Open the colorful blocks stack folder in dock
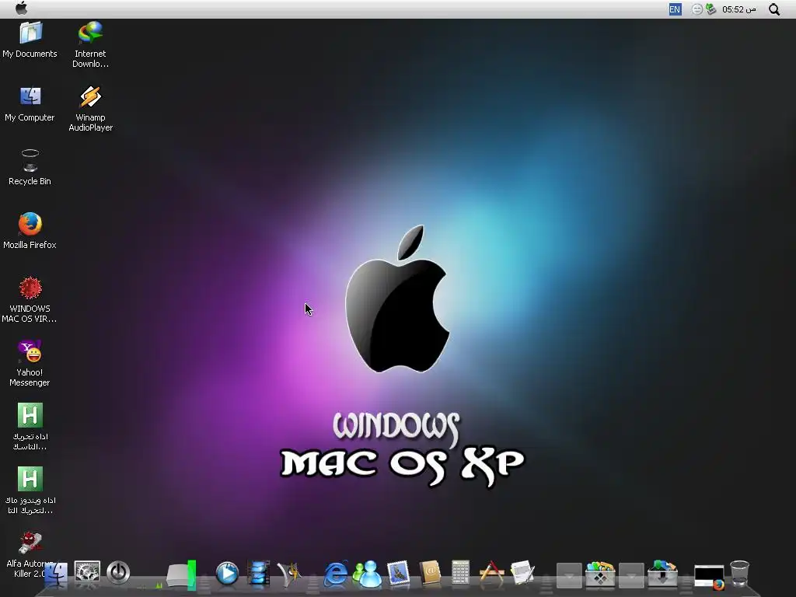796x597 pixels. (x=601, y=574)
